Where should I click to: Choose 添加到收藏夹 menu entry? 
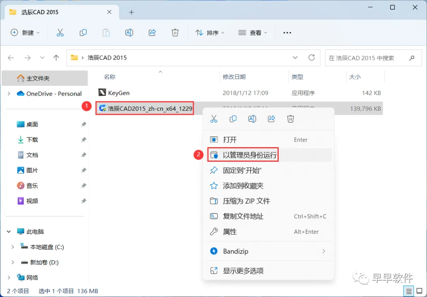point(268,186)
